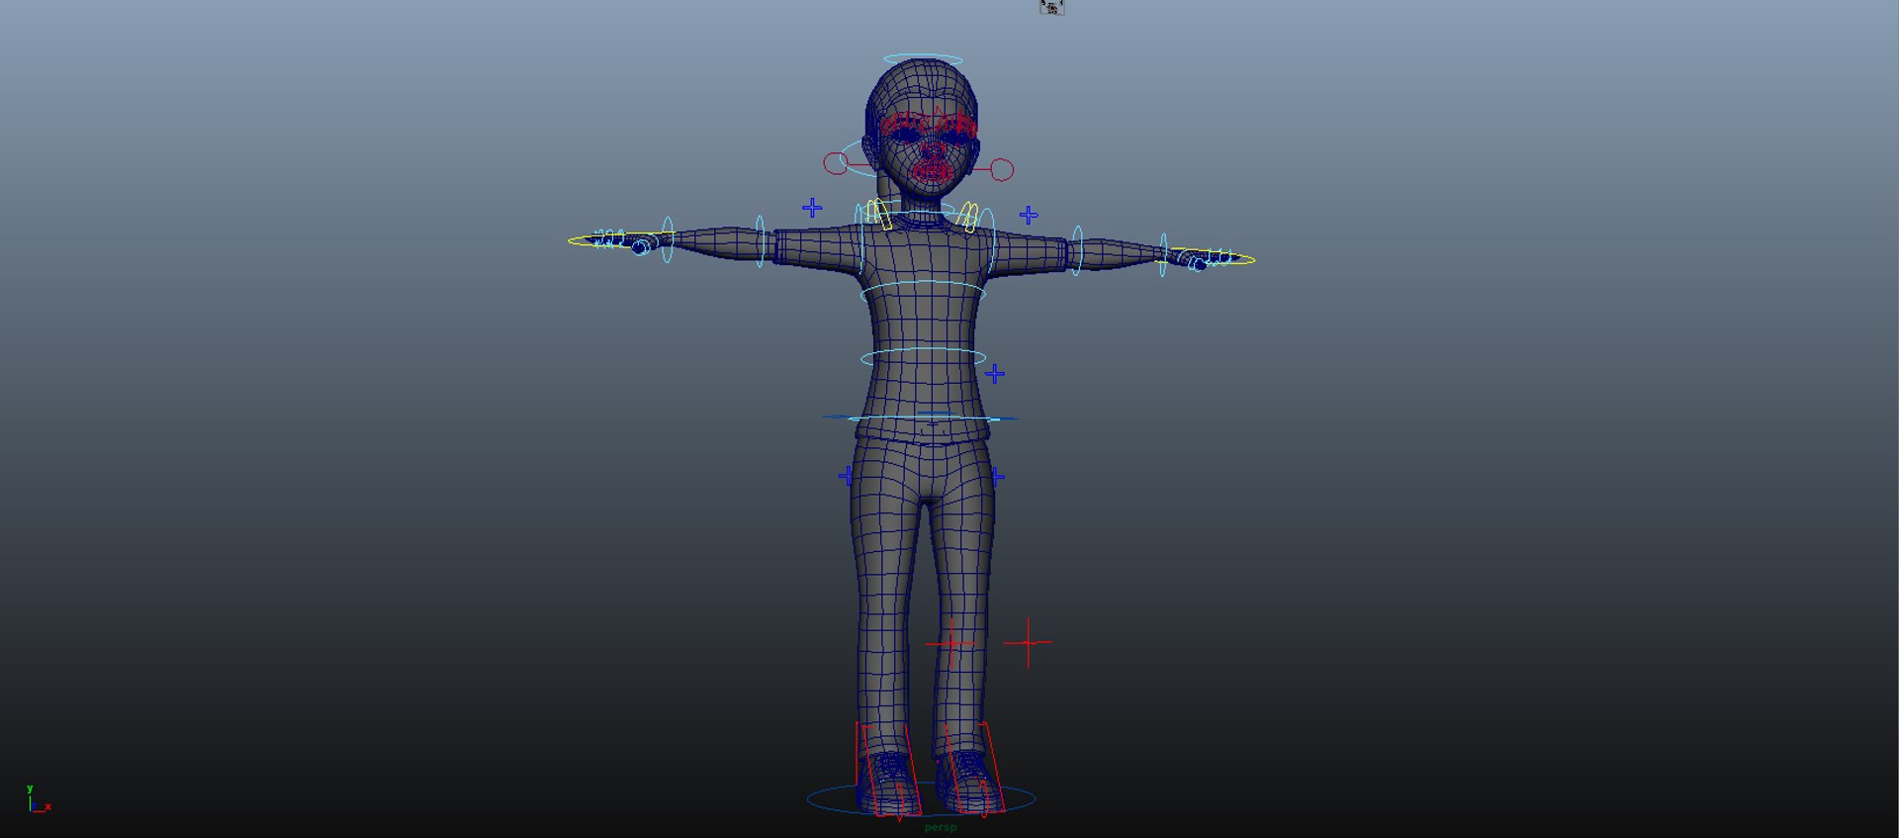Pick the blue cross locator above screen-right shoulder
The image size is (1899, 838).
(1029, 215)
